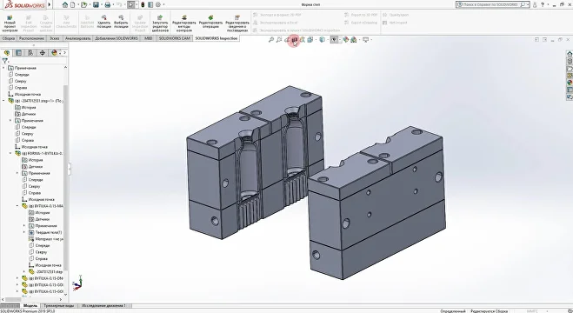
Task: Create a new document from the toolbar
Action: tap(73, 4)
